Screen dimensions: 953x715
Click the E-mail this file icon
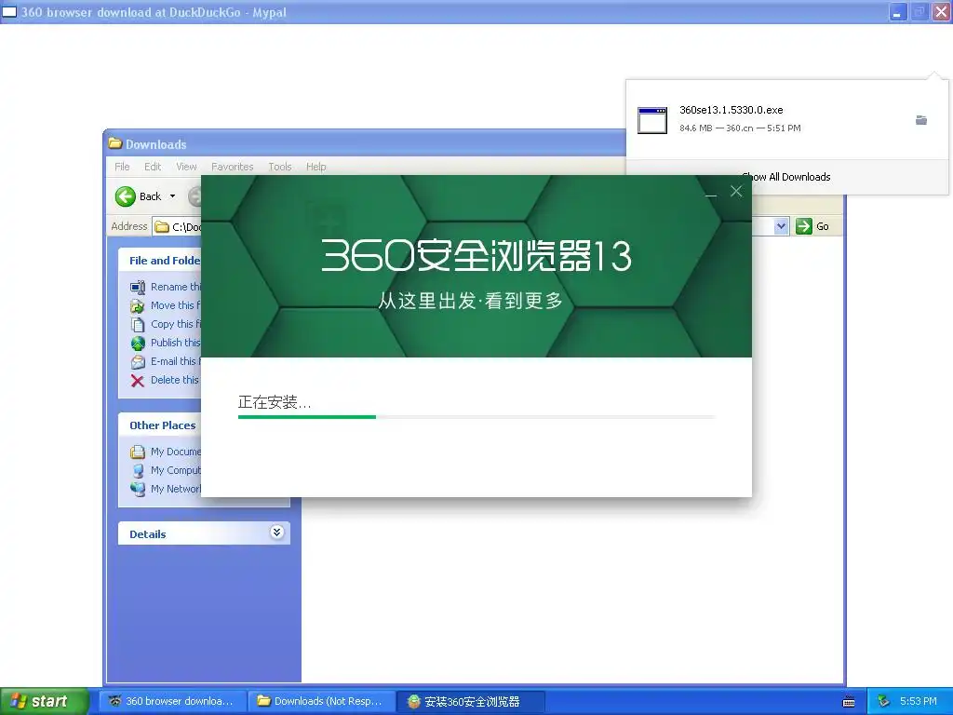(138, 362)
